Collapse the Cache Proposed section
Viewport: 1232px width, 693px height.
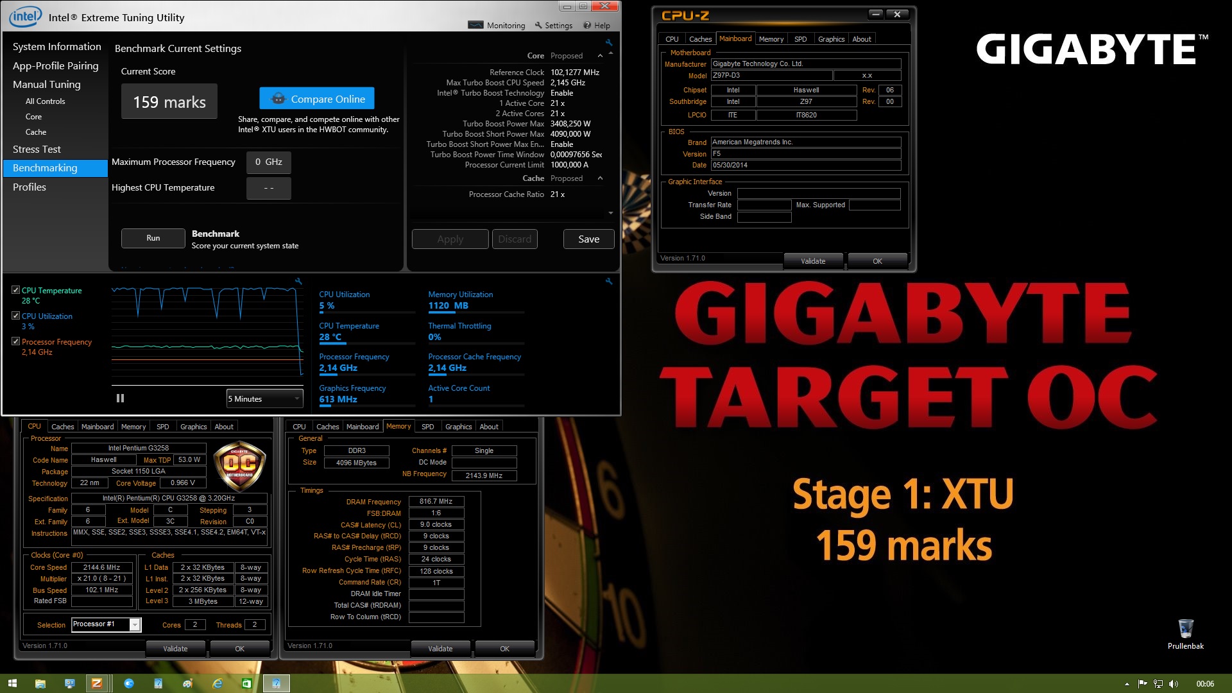click(600, 178)
